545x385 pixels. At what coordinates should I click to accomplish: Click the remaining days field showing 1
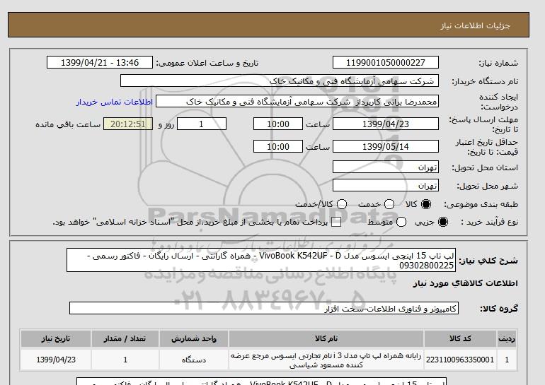pos(202,124)
